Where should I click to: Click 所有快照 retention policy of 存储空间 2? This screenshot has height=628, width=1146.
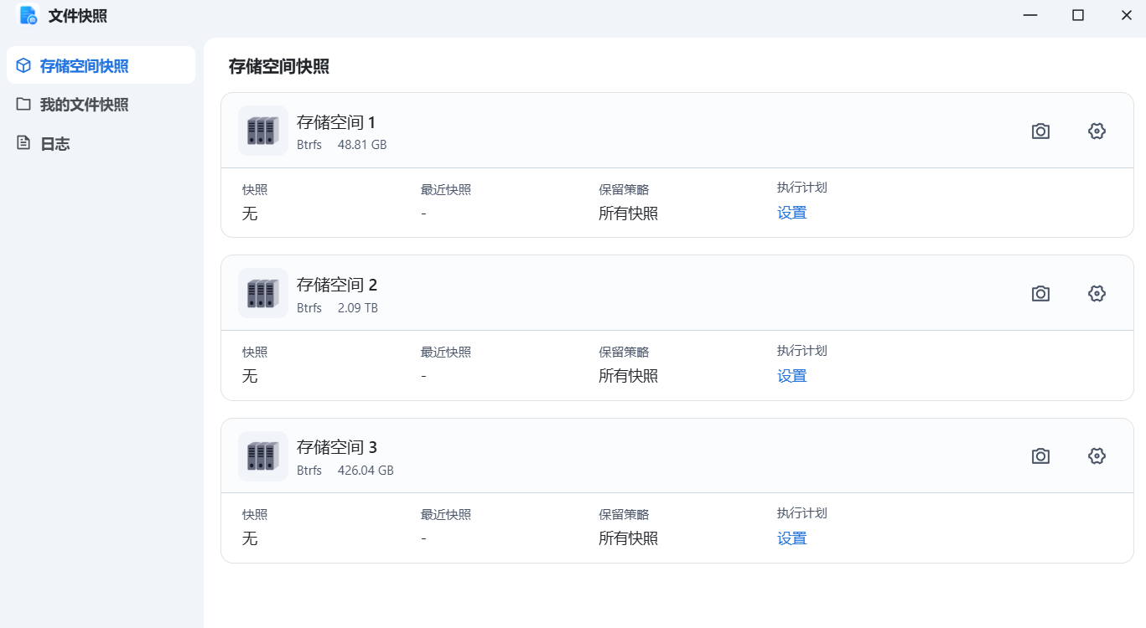click(628, 376)
